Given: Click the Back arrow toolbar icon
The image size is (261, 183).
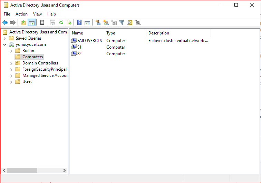Looking at the screenshot, I should pyautogui.click(x=5, y=22).
